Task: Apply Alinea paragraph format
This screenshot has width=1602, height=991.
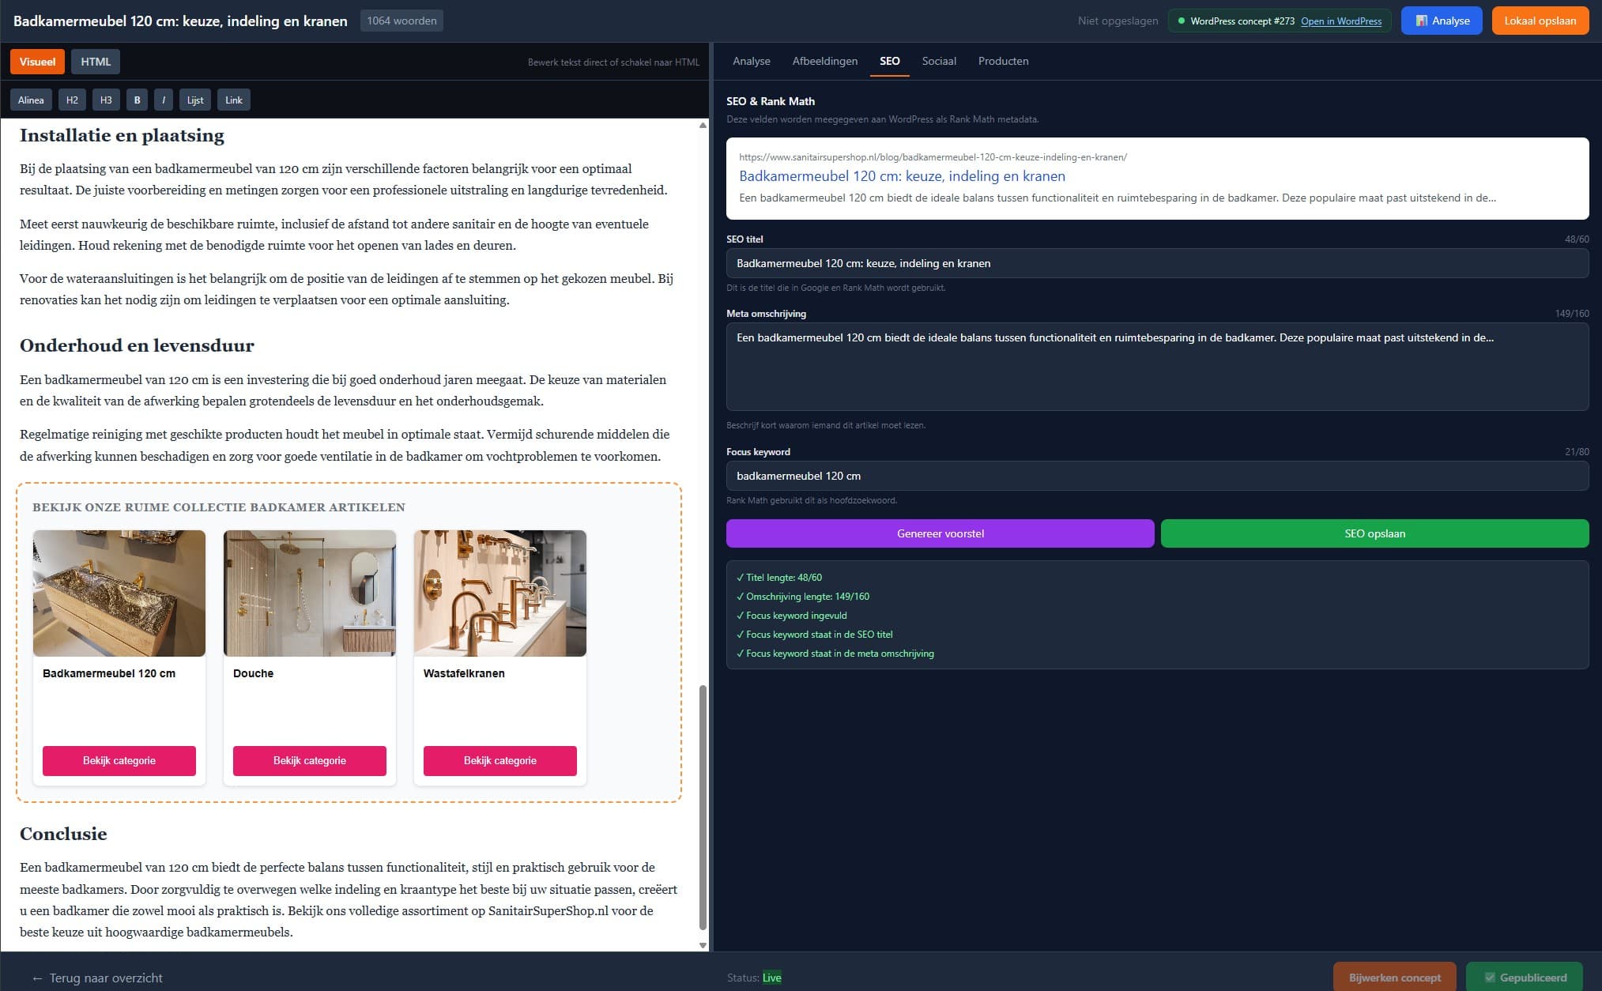Action: tap(31, 100)
